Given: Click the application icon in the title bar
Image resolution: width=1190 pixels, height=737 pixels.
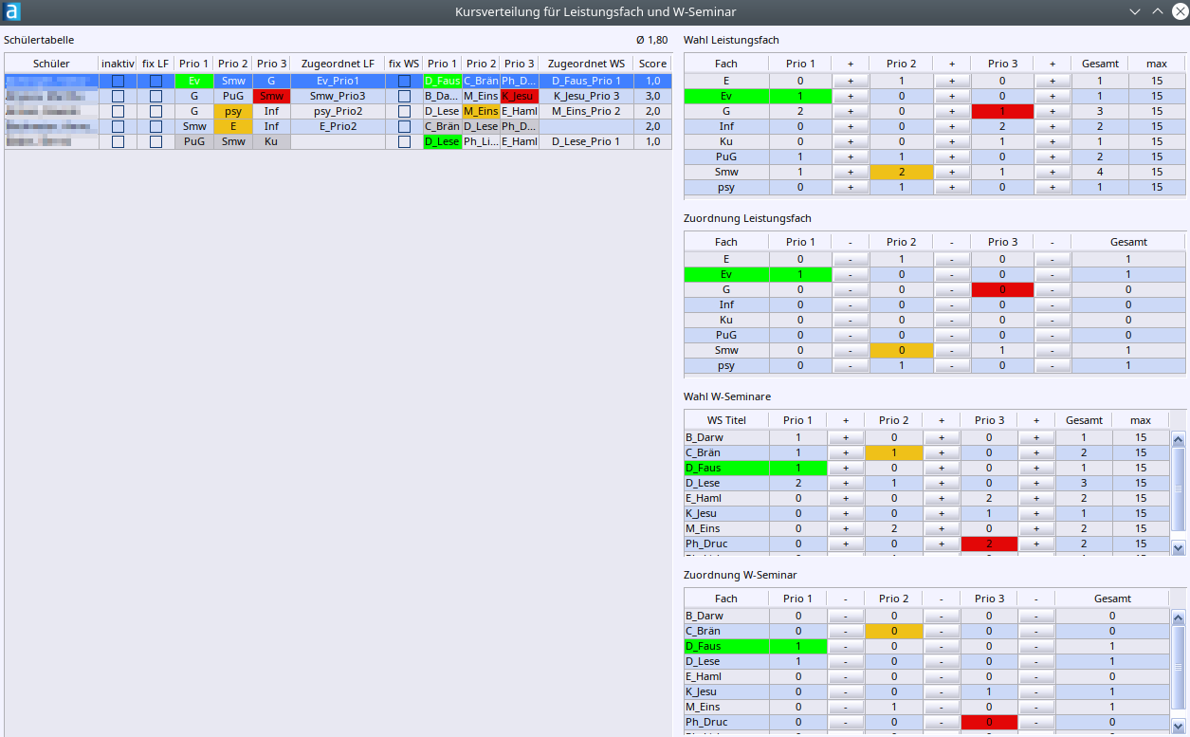Looking at the screenshot, I should (x=12, y=12).
